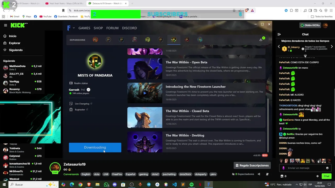Open the Shazam extension icon
The image size is (335, 188).
point(286,10)
